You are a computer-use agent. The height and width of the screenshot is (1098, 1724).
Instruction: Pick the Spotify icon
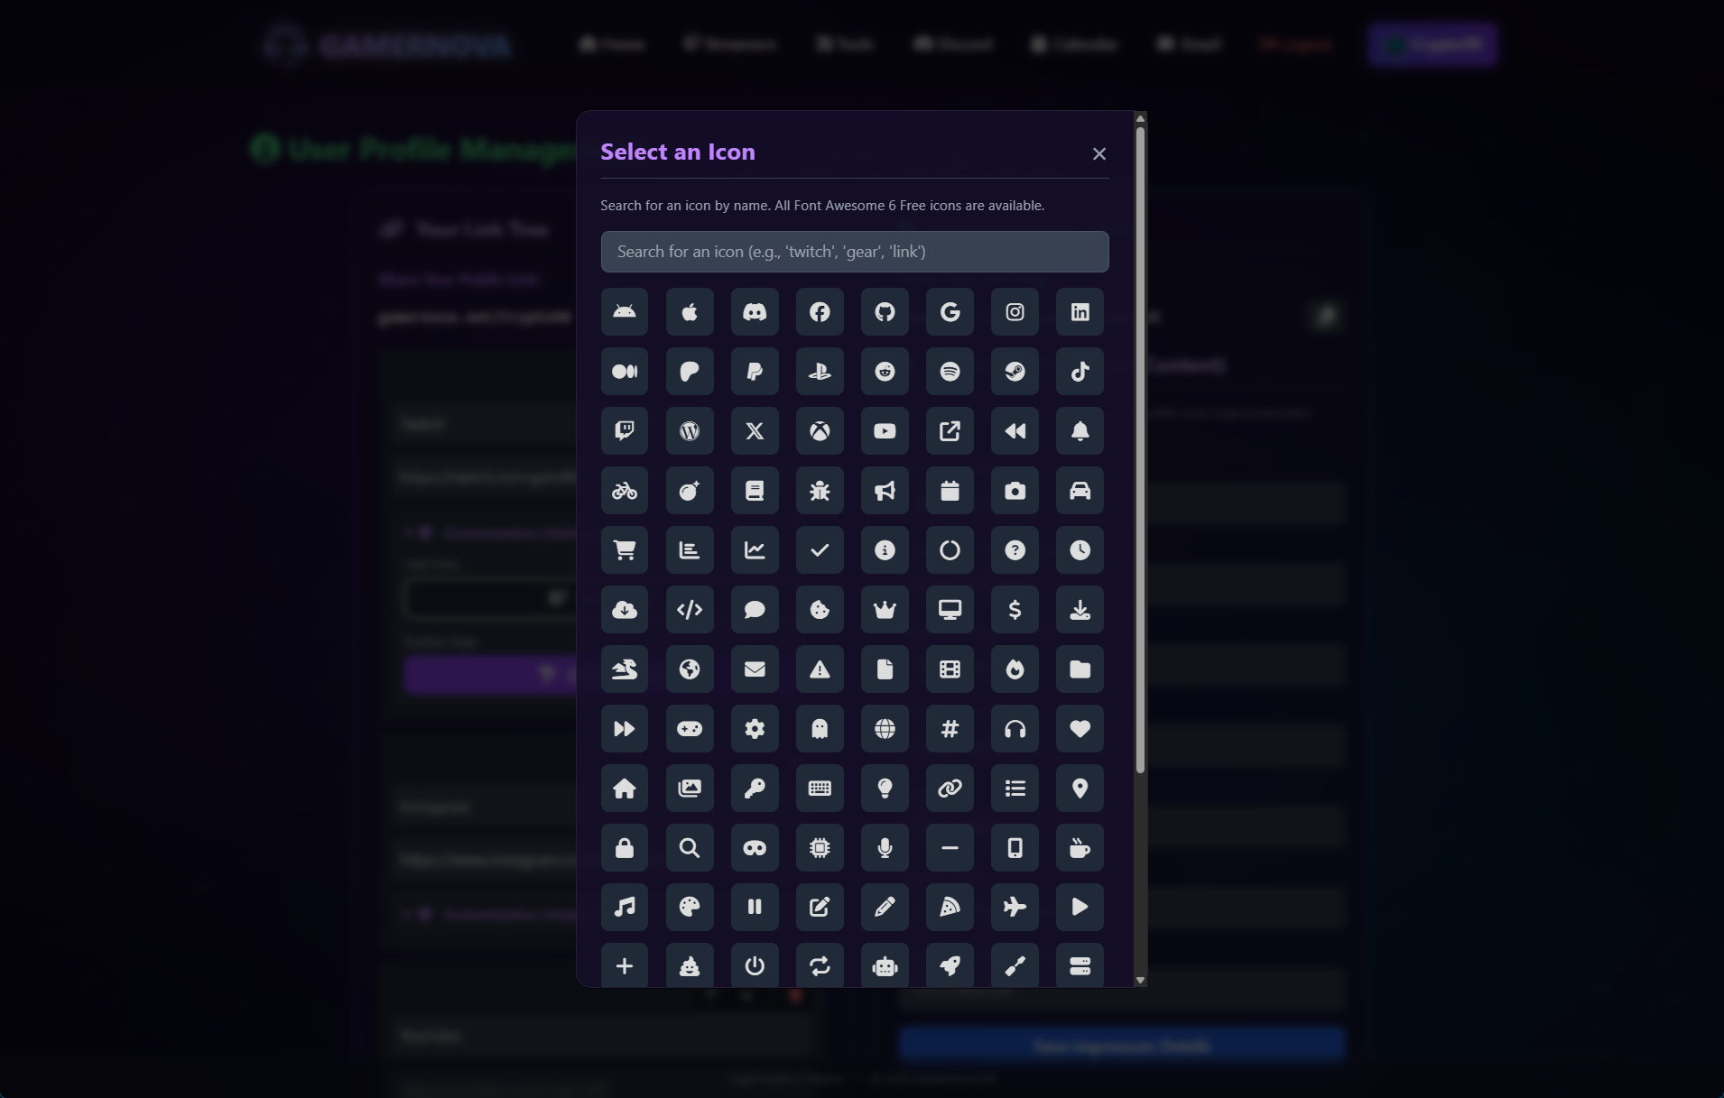tap(950, 372)
